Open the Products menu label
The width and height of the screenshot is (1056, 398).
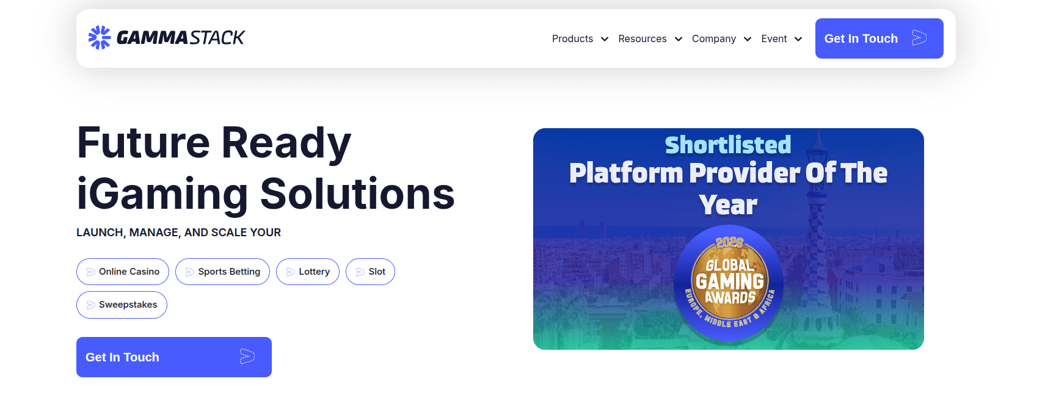click(572, 39)
